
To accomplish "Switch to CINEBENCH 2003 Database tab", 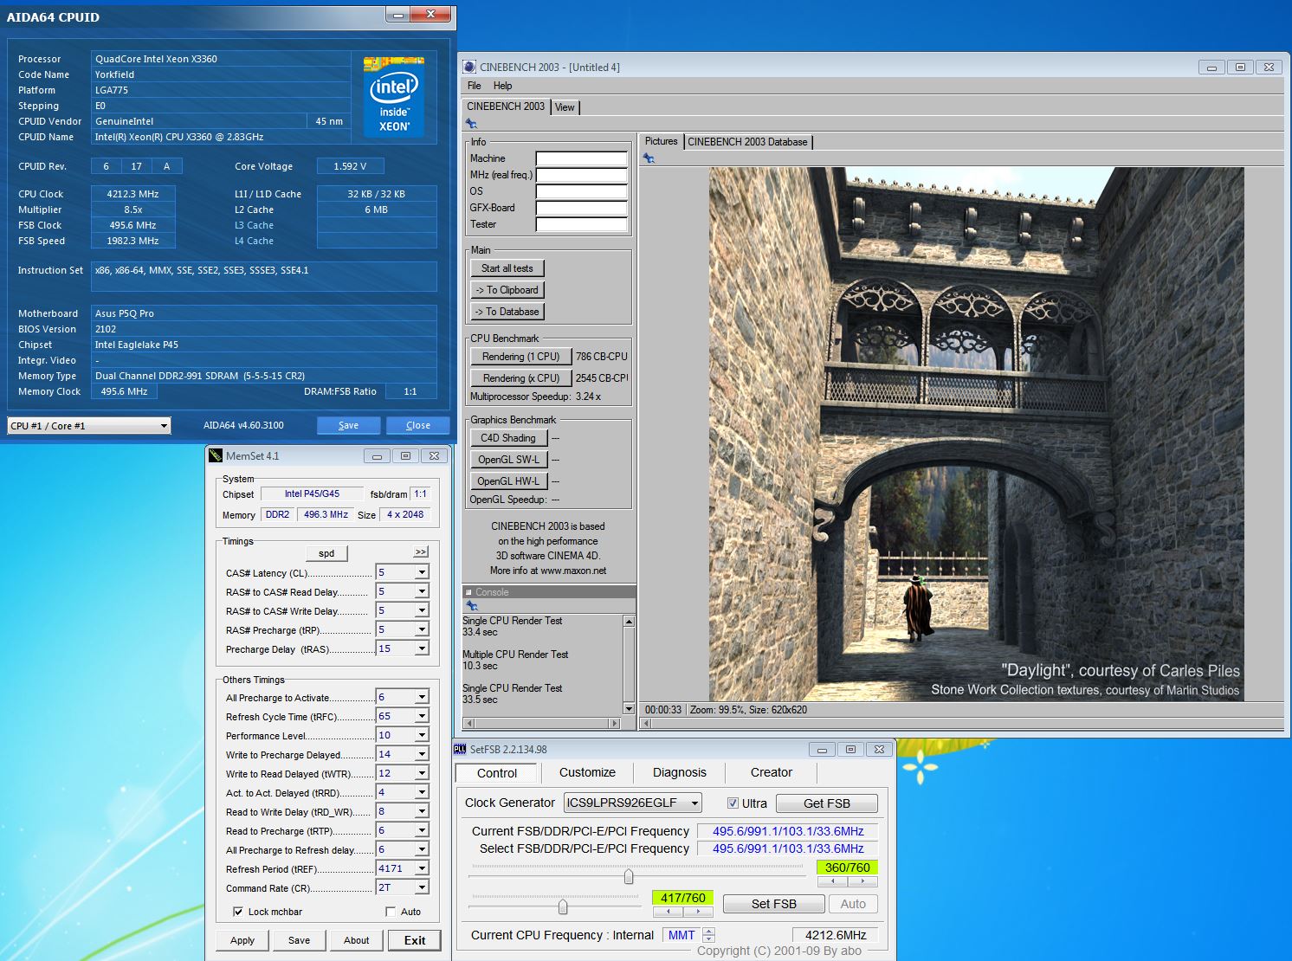I will tap(747, 142).
